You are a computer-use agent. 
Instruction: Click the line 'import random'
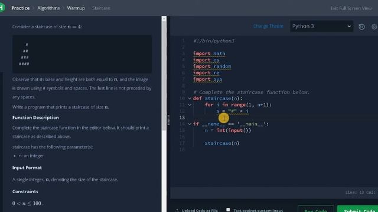click(x=212, y=67)
